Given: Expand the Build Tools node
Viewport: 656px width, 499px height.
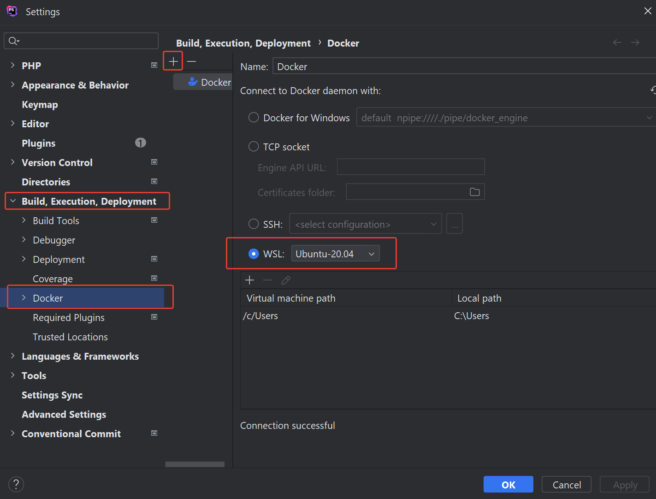Looking at the screenshot, I should tap(24, 220).
